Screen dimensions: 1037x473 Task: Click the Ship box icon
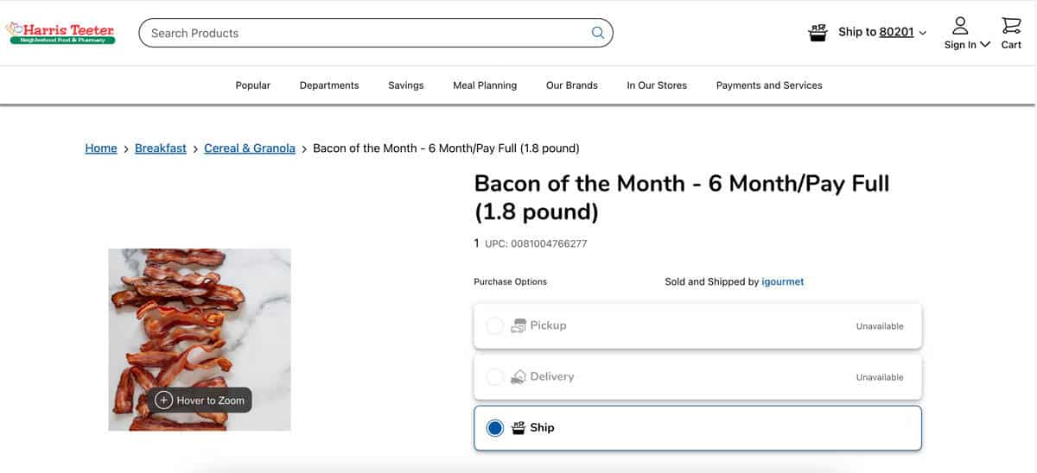(x=518, y=427)
